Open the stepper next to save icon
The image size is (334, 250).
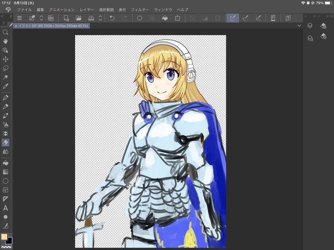point(100,18)
